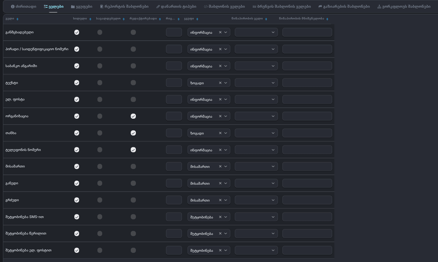The width and height of the screenshot is (438, 262).
Task: Focus the order input for the თანხა row
Action: [174, 133]
